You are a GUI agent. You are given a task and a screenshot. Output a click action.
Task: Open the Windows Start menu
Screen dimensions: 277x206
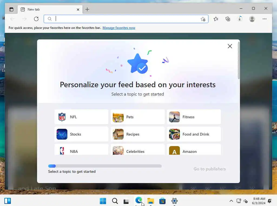(103, 201)
